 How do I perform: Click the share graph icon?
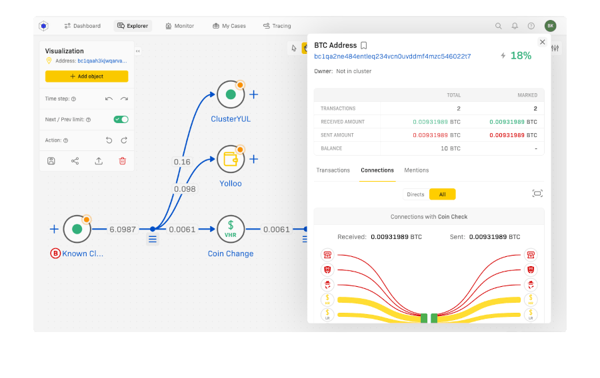tap(75, 161)
